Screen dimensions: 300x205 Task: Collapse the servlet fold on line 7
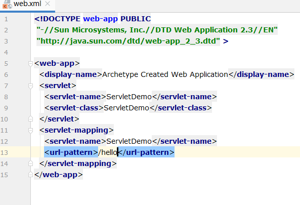pos(30,86)
